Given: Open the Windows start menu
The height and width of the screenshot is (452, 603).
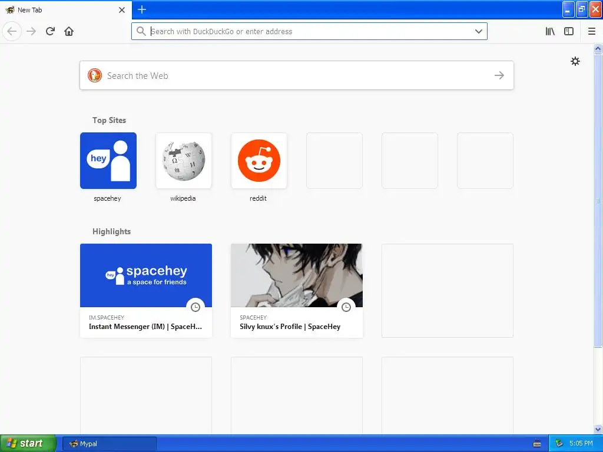Looking at the screenshot, I should (28, 443).
